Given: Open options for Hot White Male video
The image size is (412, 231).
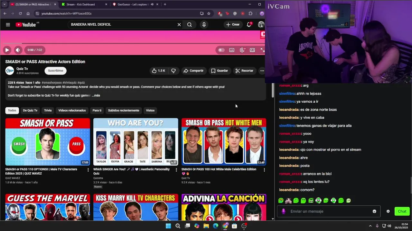Looking at the screenshot, I should tap(264, 170).
